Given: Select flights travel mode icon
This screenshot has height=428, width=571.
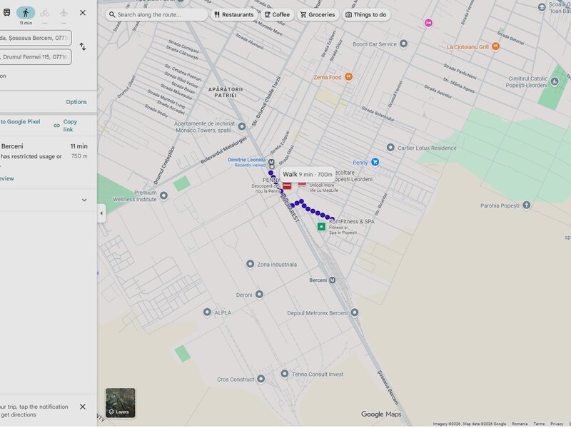Looking at the screenshot, I should (64, 13).
